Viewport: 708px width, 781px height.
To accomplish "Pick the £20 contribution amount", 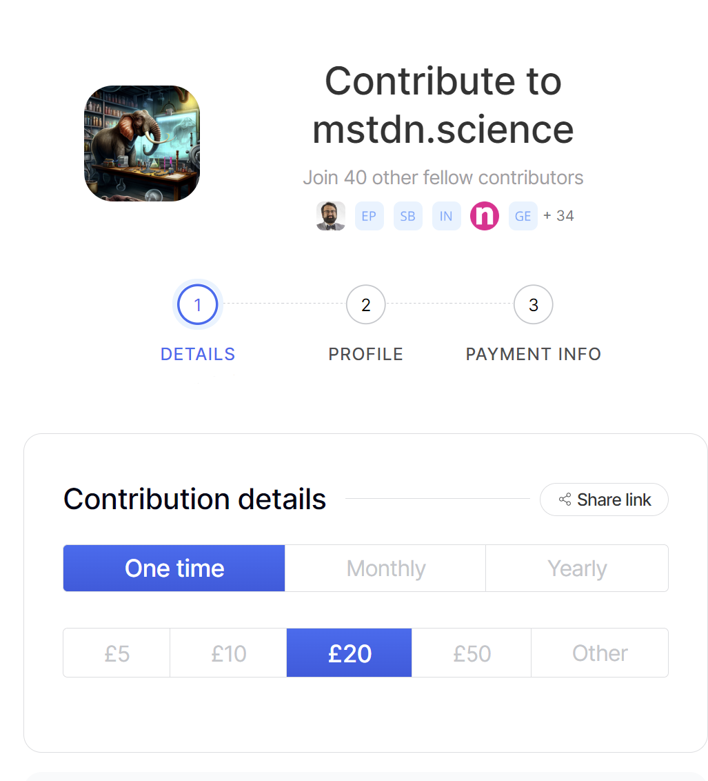I will [x=350, y=653].
